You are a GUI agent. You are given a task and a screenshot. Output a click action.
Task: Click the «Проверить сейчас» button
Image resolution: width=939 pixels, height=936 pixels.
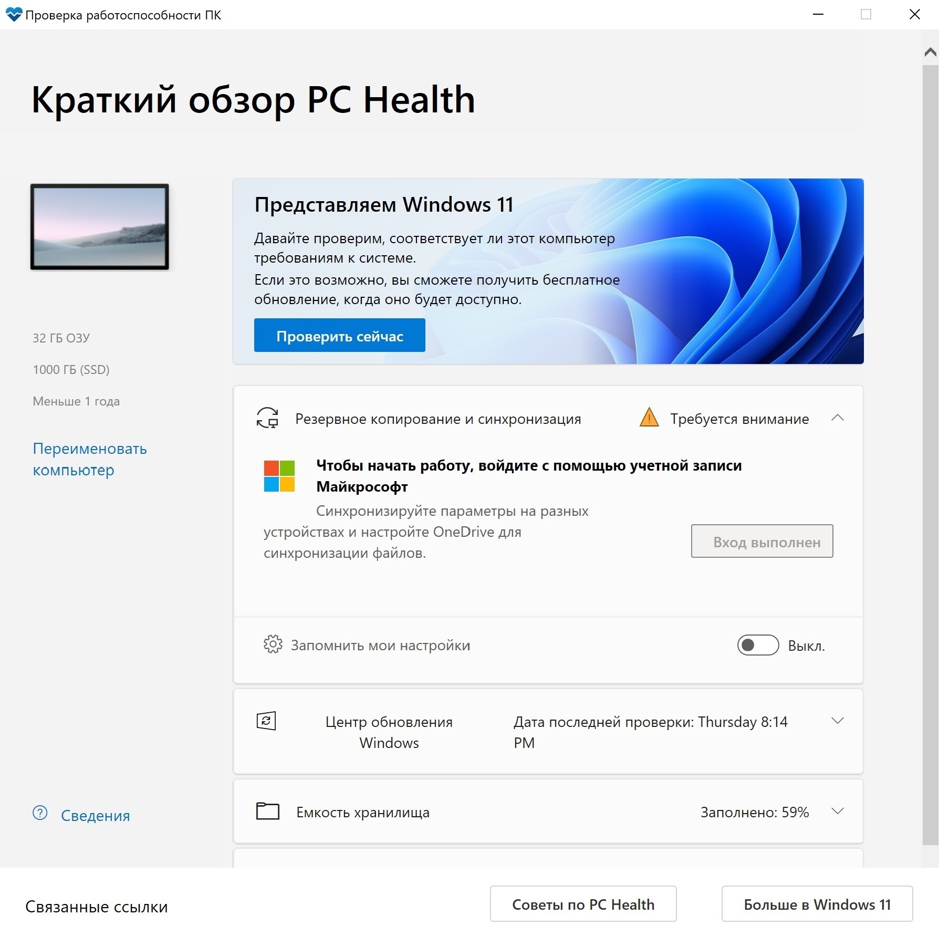click(x=339, y=335)
